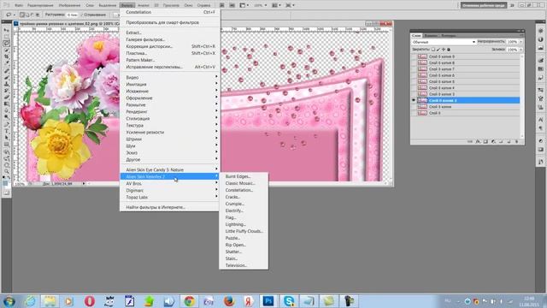
Task: Select the Move tool in the toolbox
Action: click(6, 30)
